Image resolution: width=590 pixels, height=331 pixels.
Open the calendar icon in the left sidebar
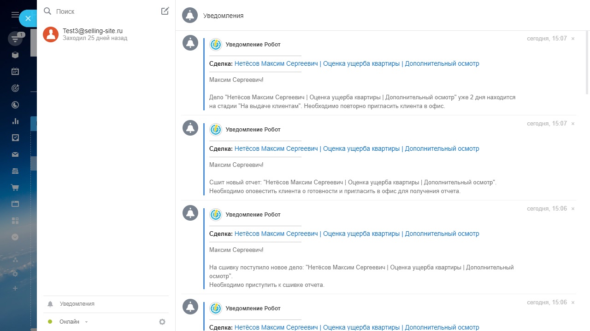click(15, 71)
